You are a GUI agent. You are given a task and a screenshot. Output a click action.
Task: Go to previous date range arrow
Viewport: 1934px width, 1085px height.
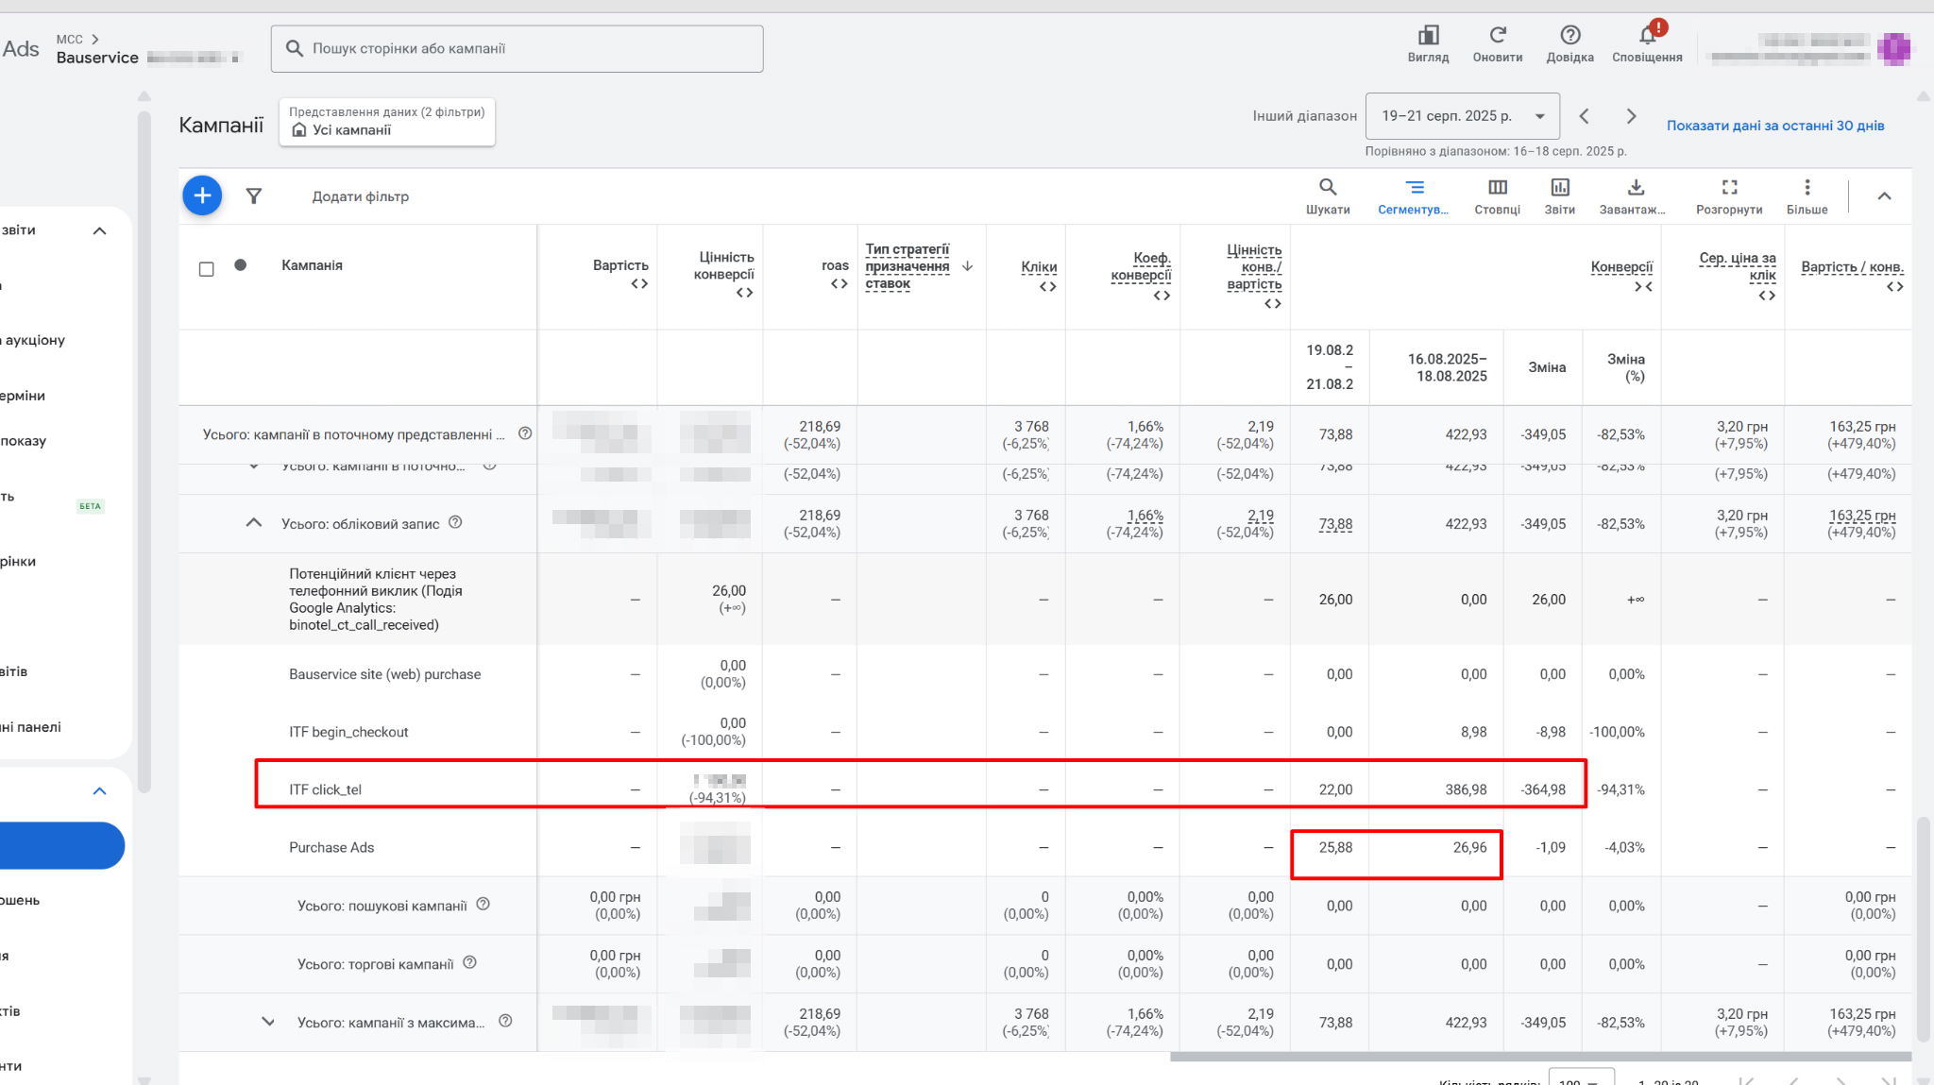click(x=1584, y=116)
